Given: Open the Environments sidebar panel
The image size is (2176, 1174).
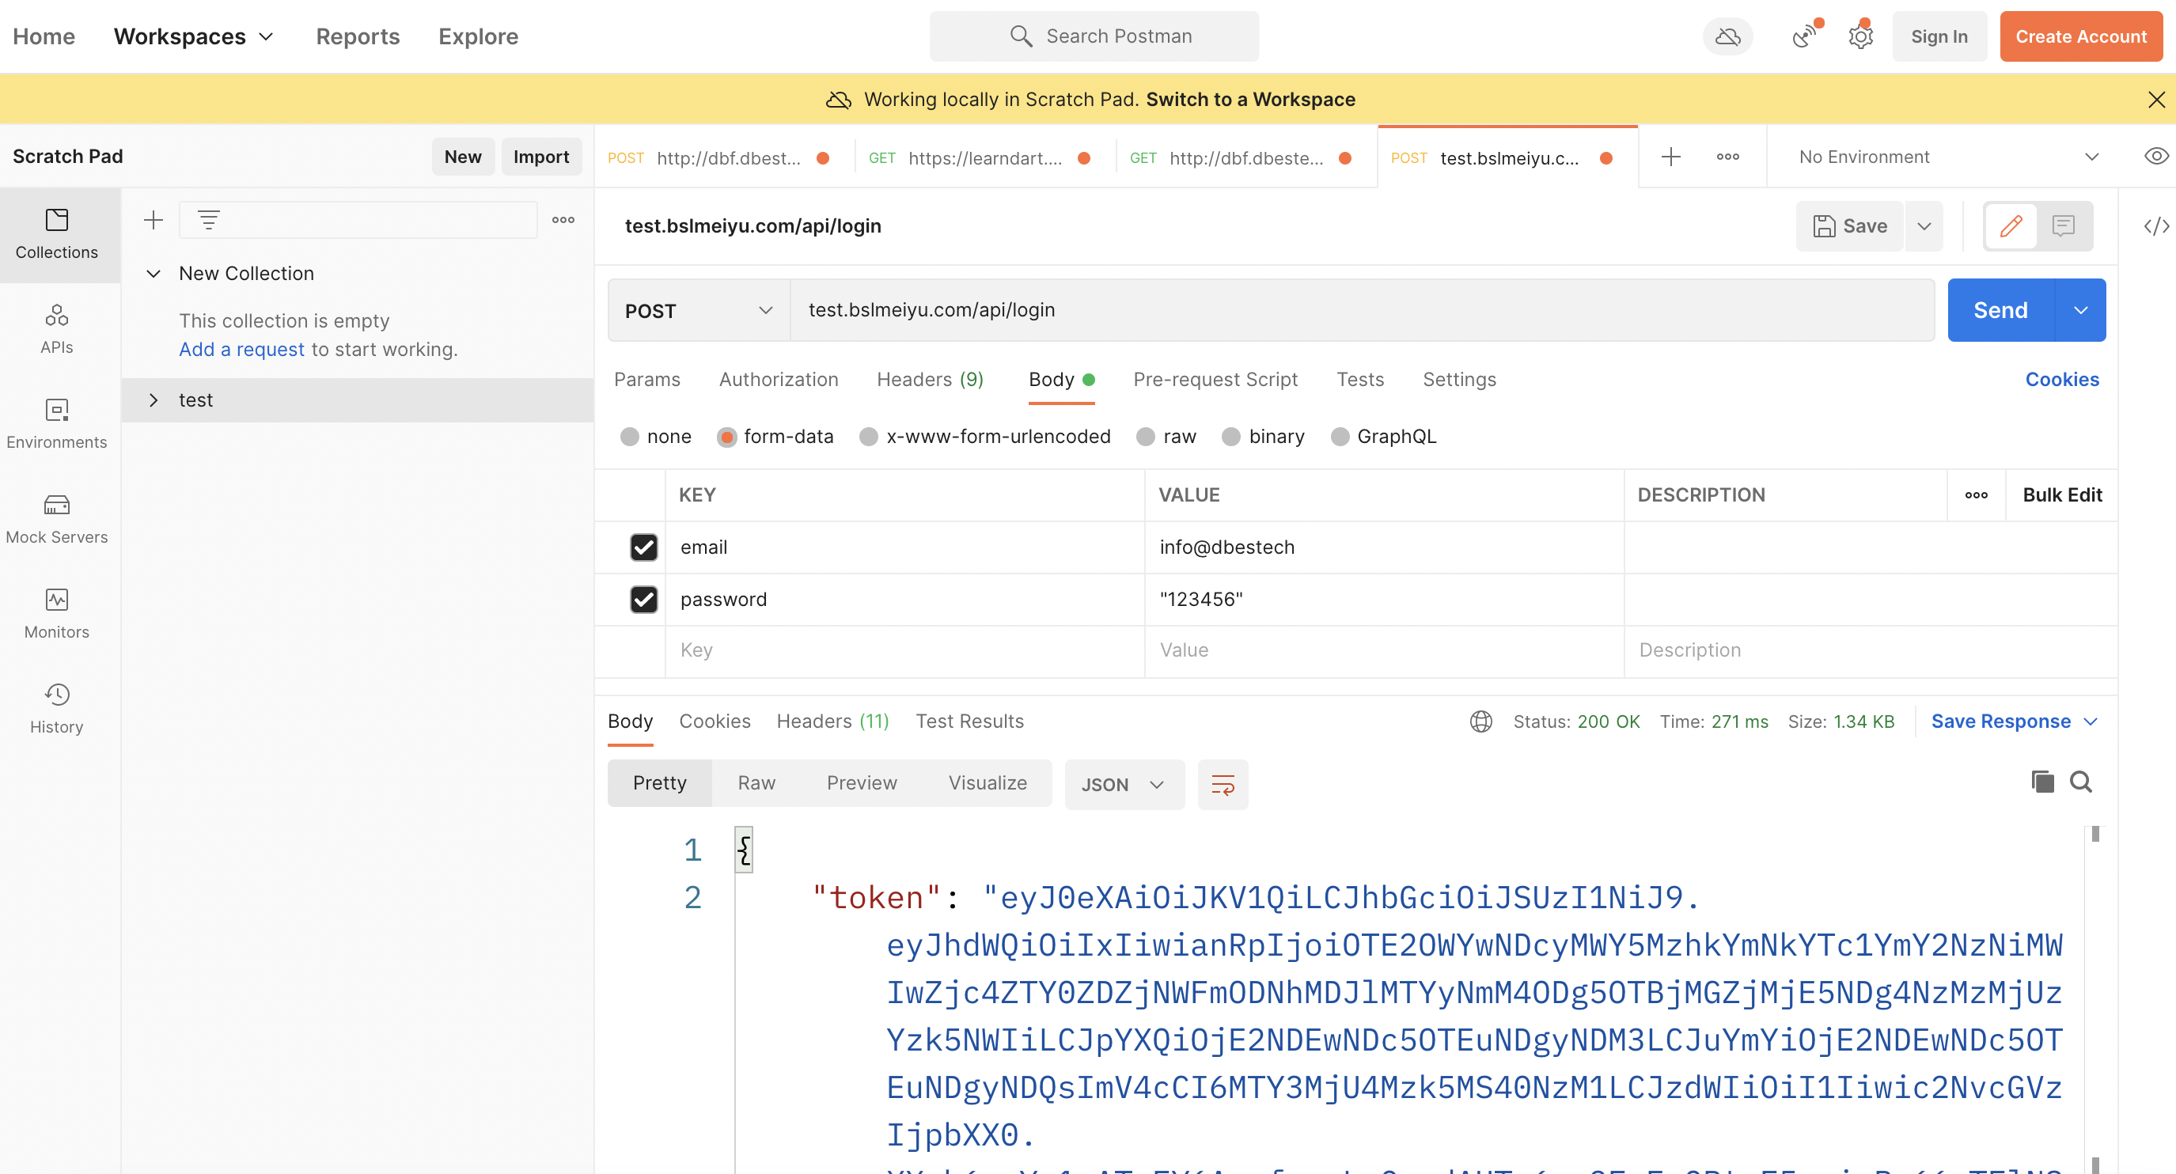Looking at the screenshot, I should 57,423.
